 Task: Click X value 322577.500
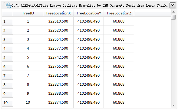tap(58, 48)
